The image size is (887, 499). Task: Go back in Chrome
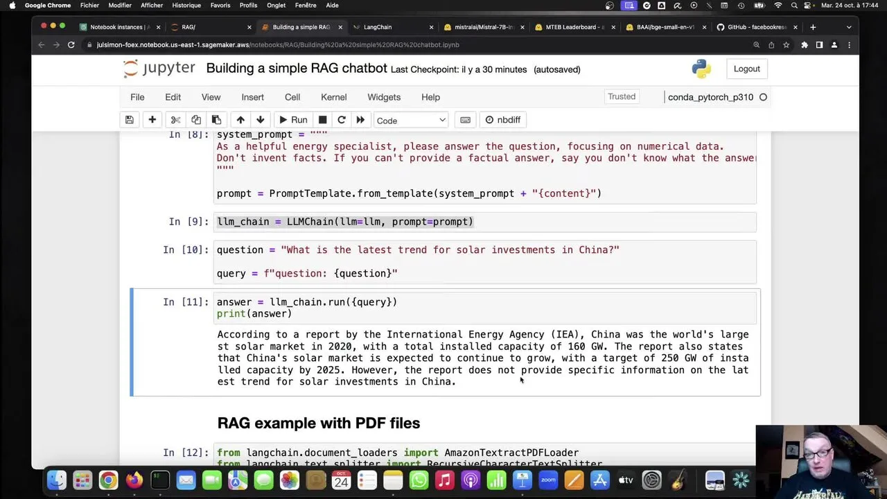[42, 45]
